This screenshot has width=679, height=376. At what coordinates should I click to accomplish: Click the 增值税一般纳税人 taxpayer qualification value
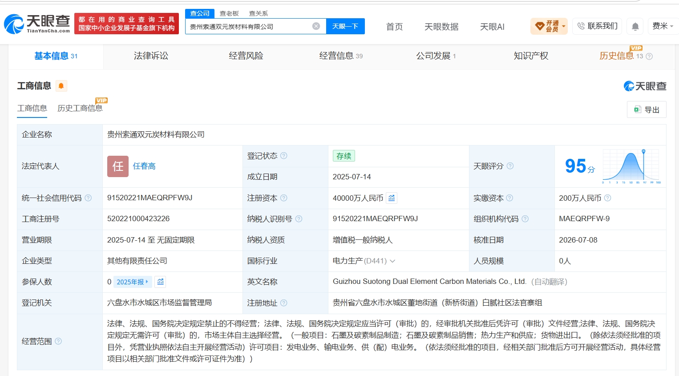point(363,240)
